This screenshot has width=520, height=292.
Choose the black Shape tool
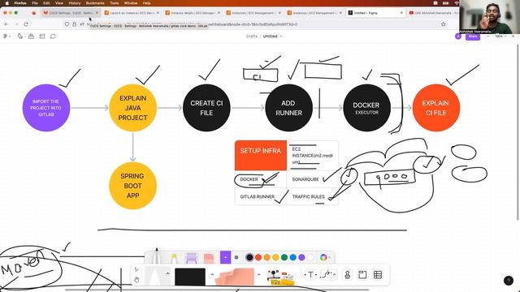190,277
